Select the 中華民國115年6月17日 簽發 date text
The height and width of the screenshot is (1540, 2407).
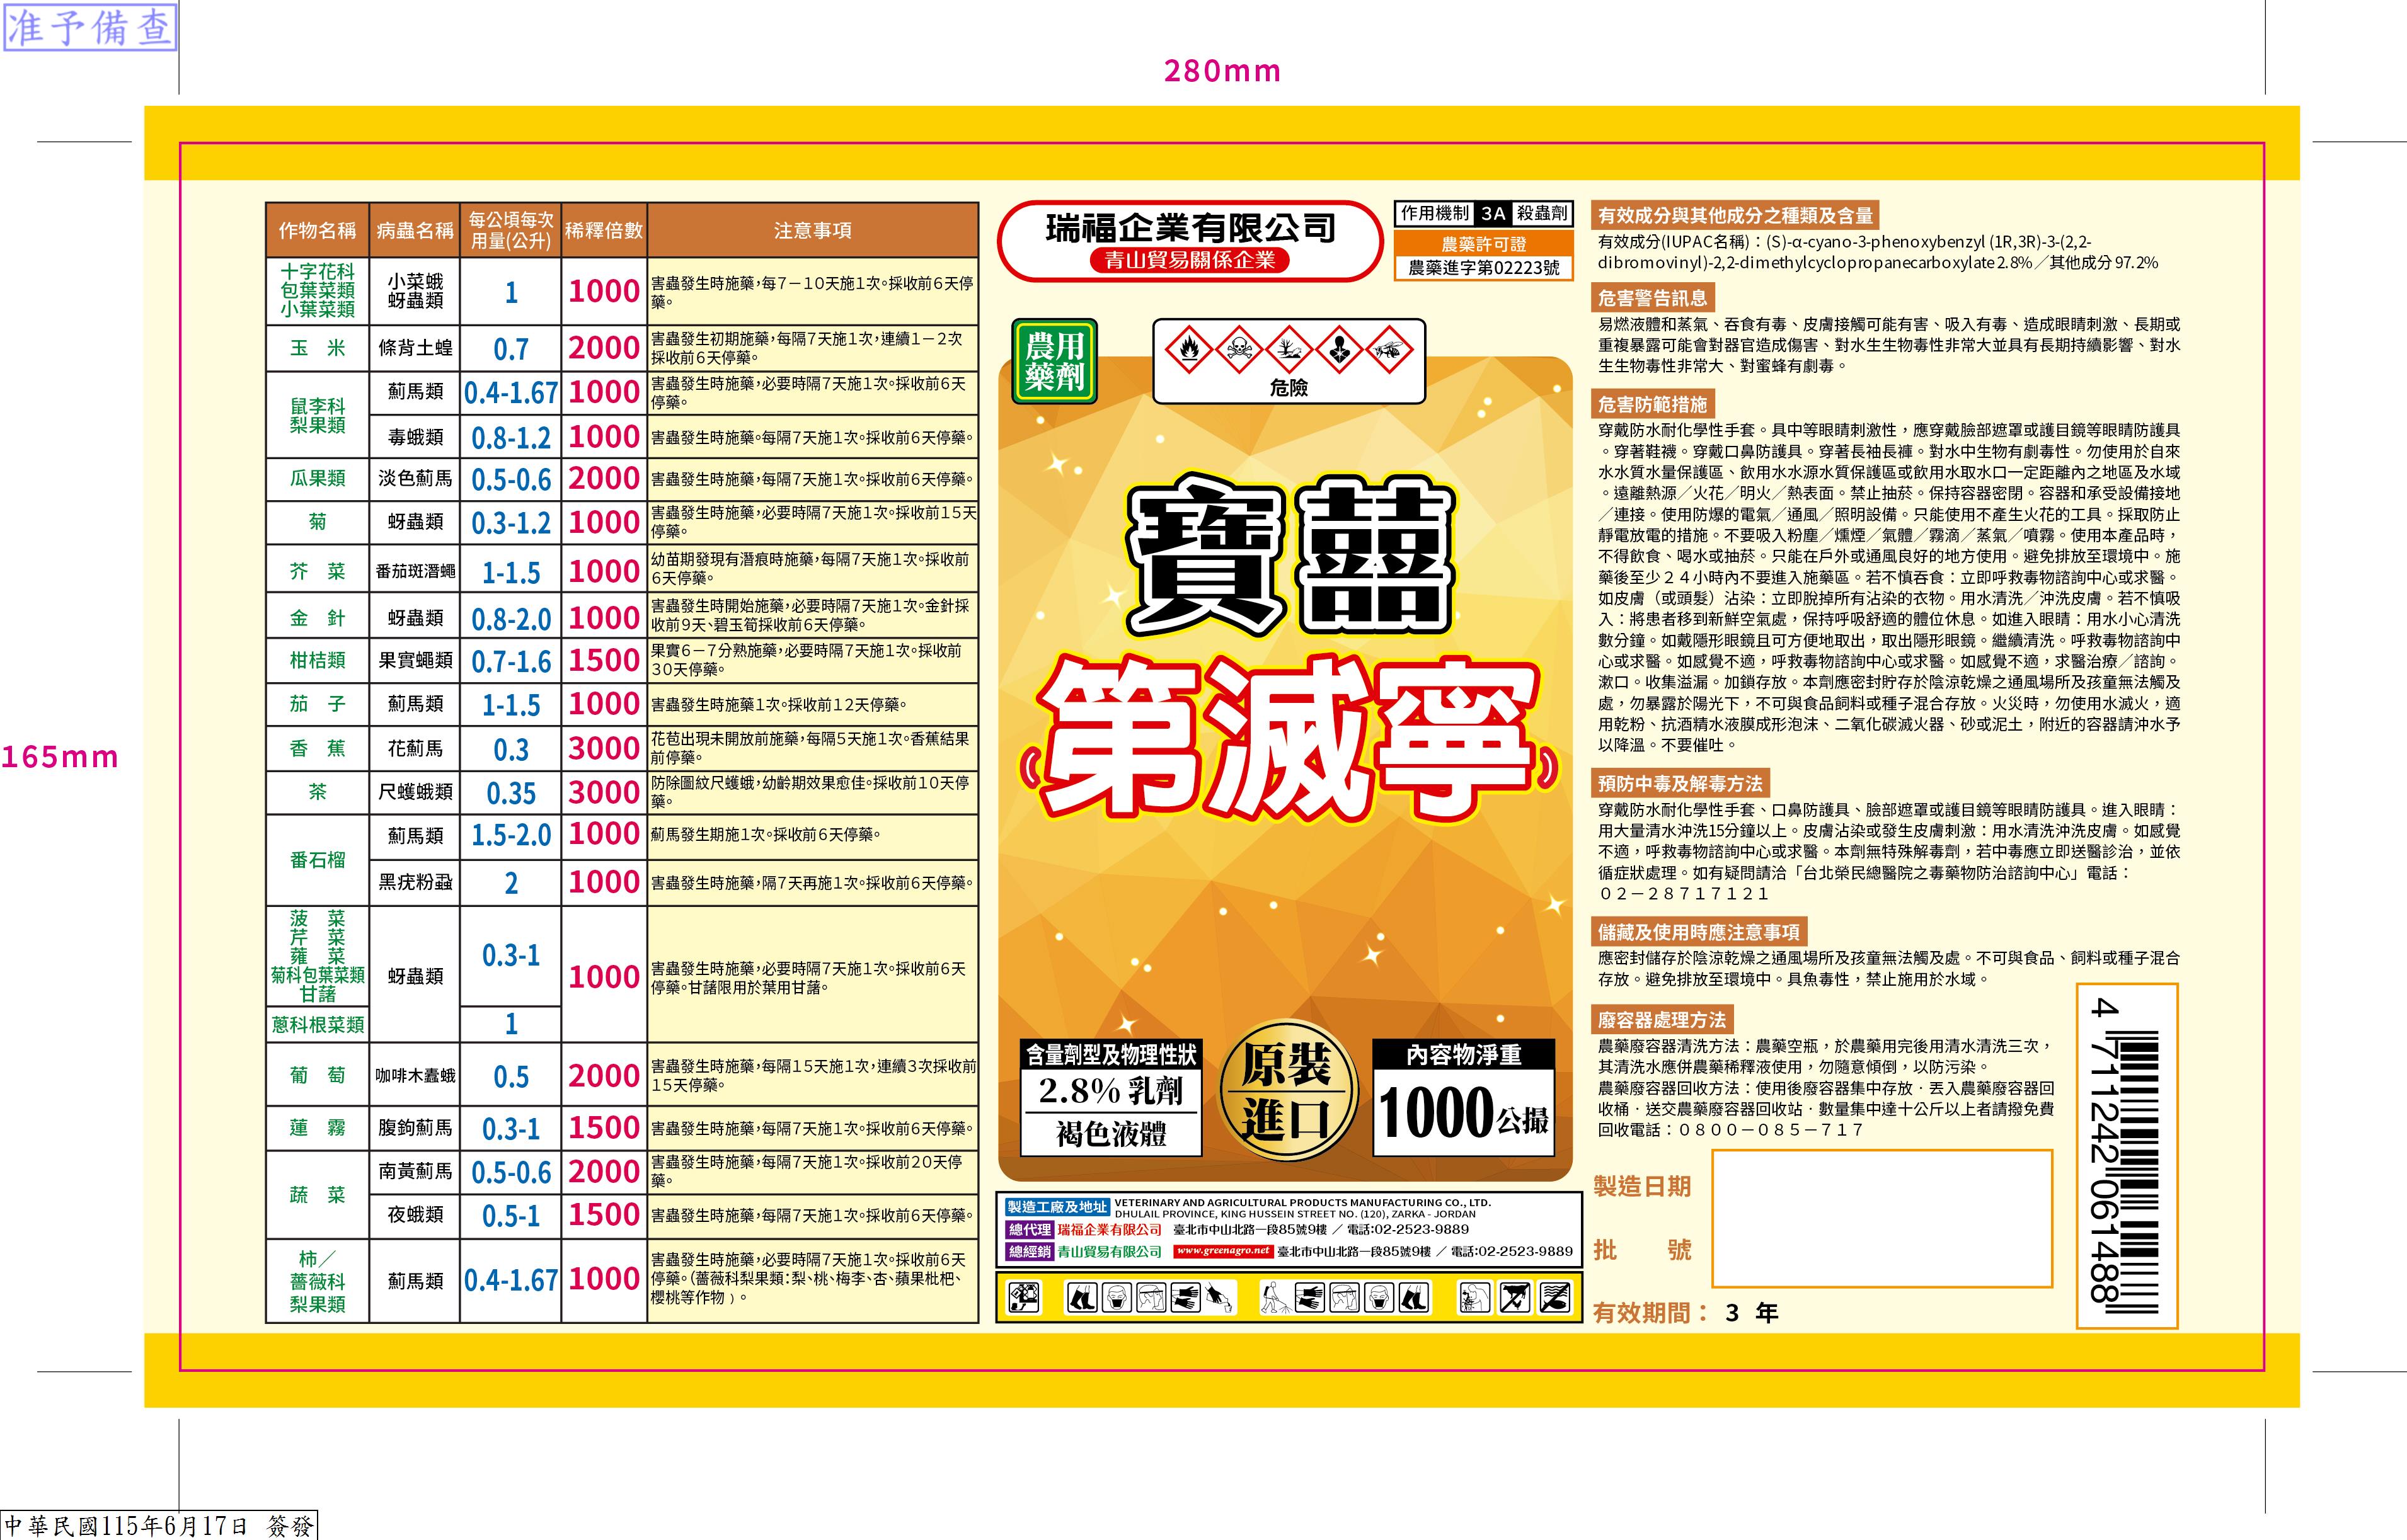(159, 1525)
